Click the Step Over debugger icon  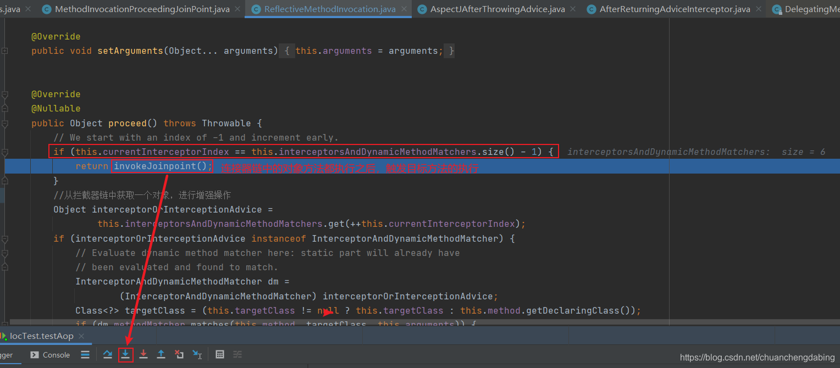[108, 355]
